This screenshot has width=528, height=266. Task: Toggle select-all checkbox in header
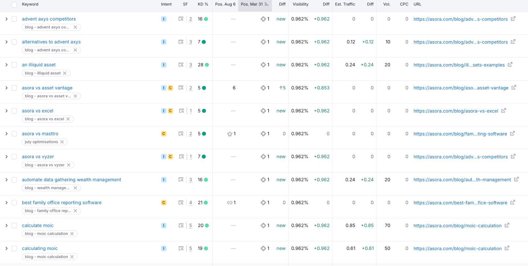pyautogui.click(x=14, y=5)
